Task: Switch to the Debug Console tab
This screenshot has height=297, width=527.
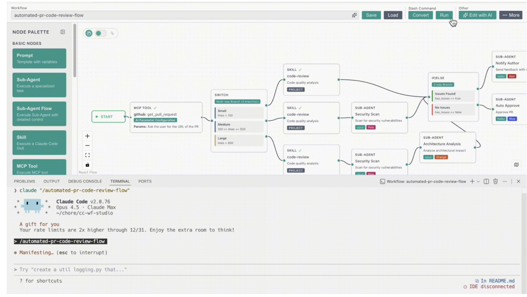Action: (x=85, y=181)
